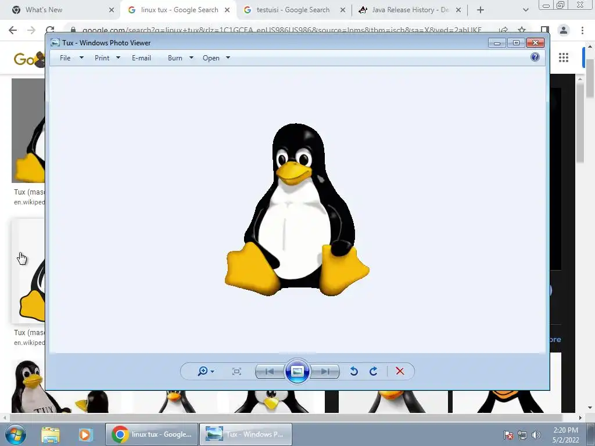
Task: Open the Print menu in Photo Viewer
Action: coord(102,58)
